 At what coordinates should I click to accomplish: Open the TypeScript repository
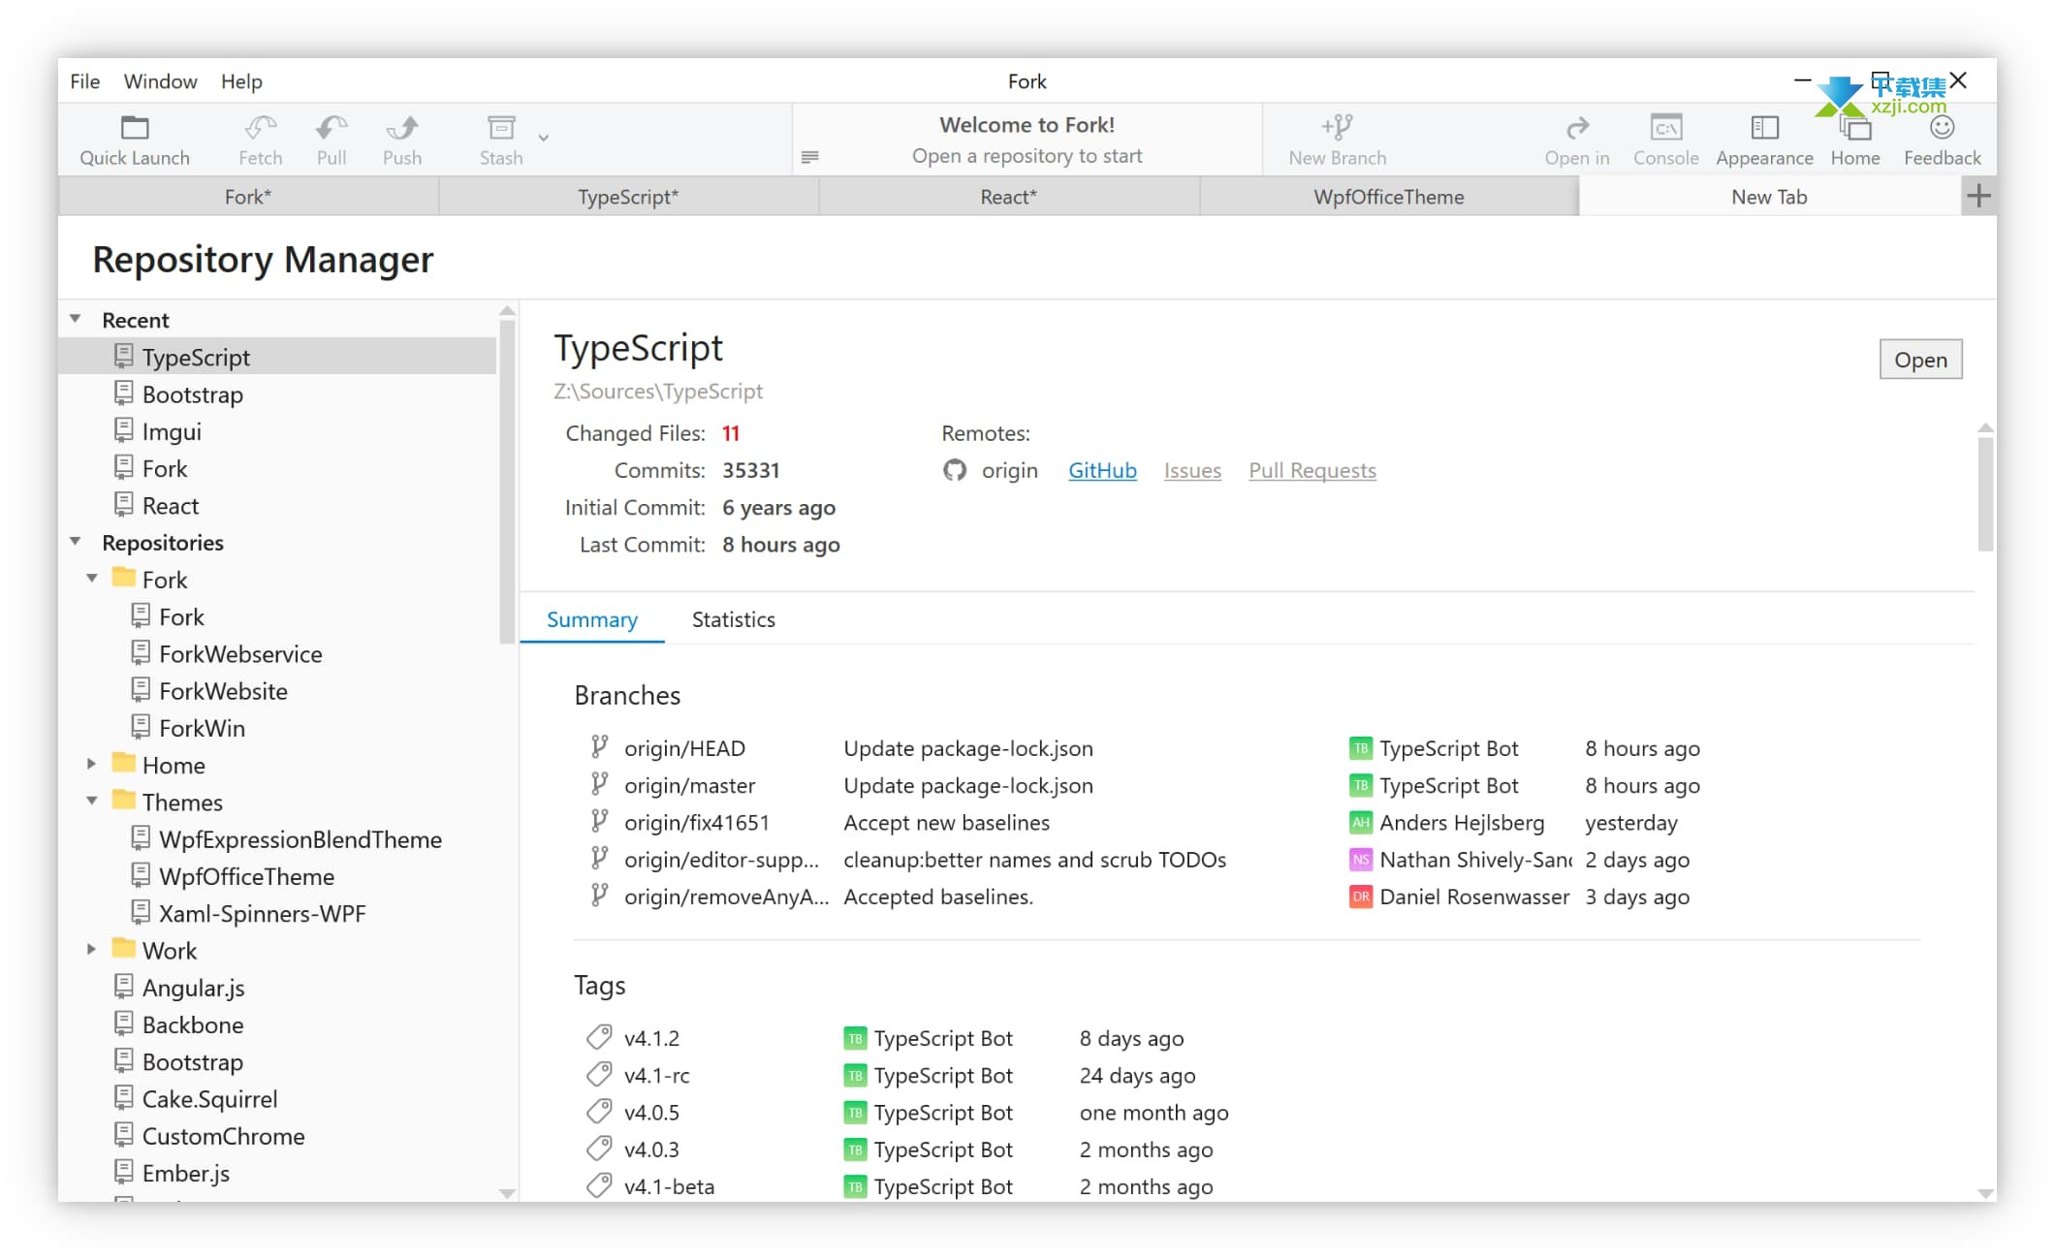[x=1921, y=359]
